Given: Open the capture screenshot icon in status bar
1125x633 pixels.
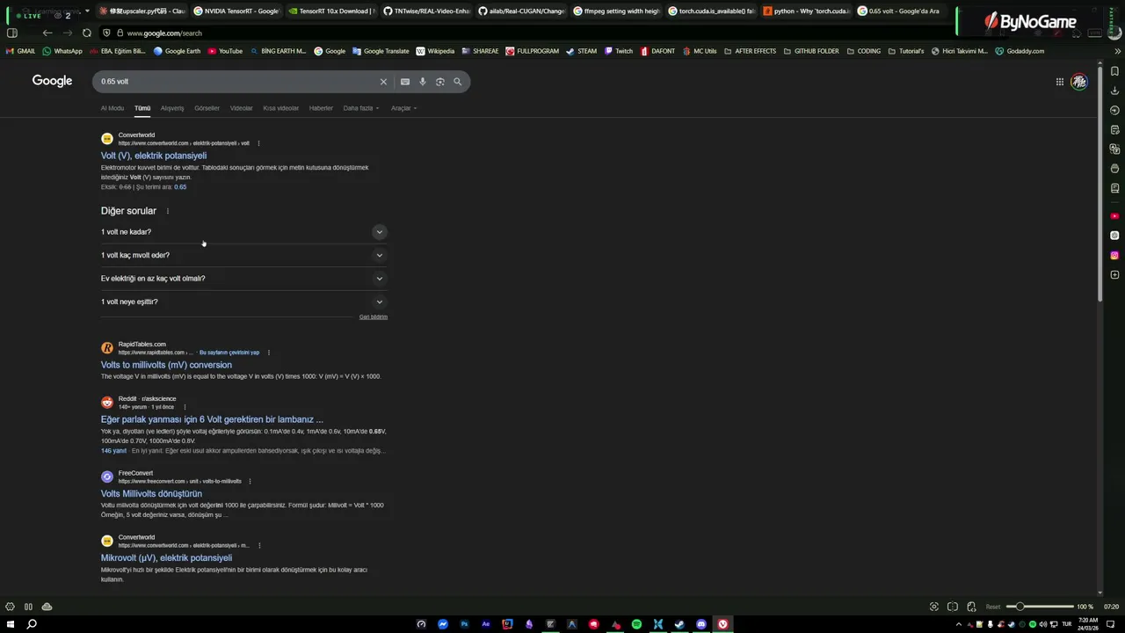Looking at the screenshot, I should [933, 607].
